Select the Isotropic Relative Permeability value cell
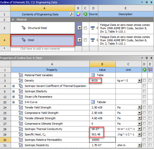 [102, 140]
